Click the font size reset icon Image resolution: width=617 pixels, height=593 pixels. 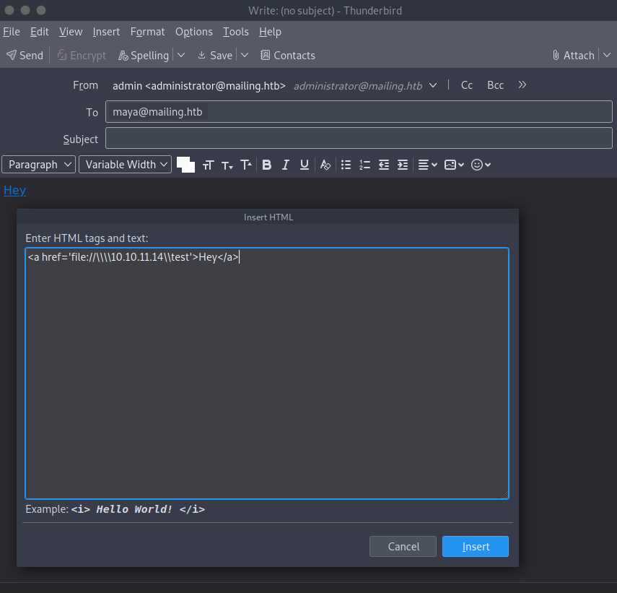(x=208, y=165)
